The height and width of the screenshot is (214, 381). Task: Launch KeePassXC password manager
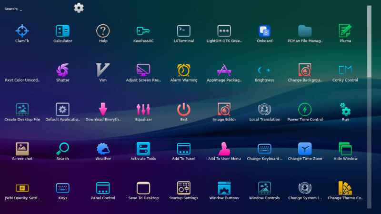point(143,31)
